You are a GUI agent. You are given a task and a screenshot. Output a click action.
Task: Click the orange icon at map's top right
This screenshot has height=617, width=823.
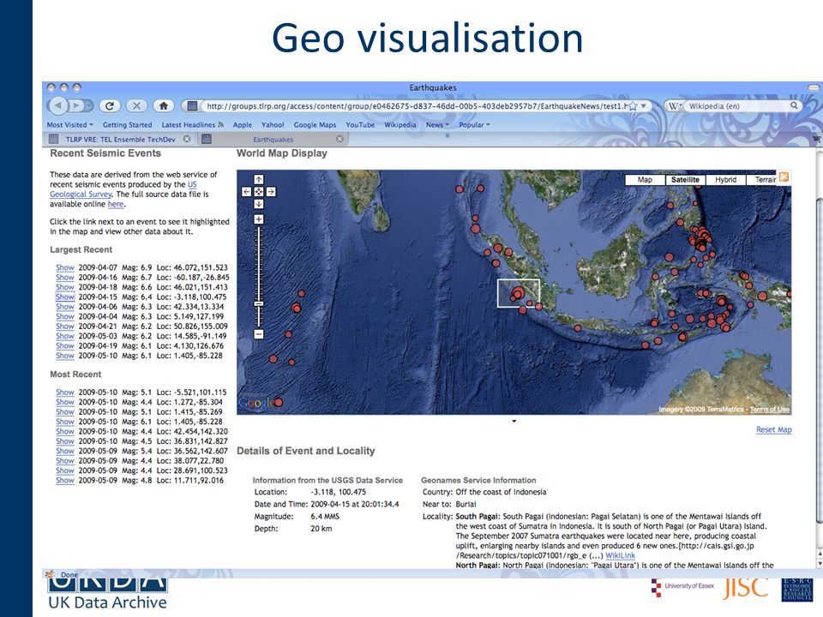(784, 177)
